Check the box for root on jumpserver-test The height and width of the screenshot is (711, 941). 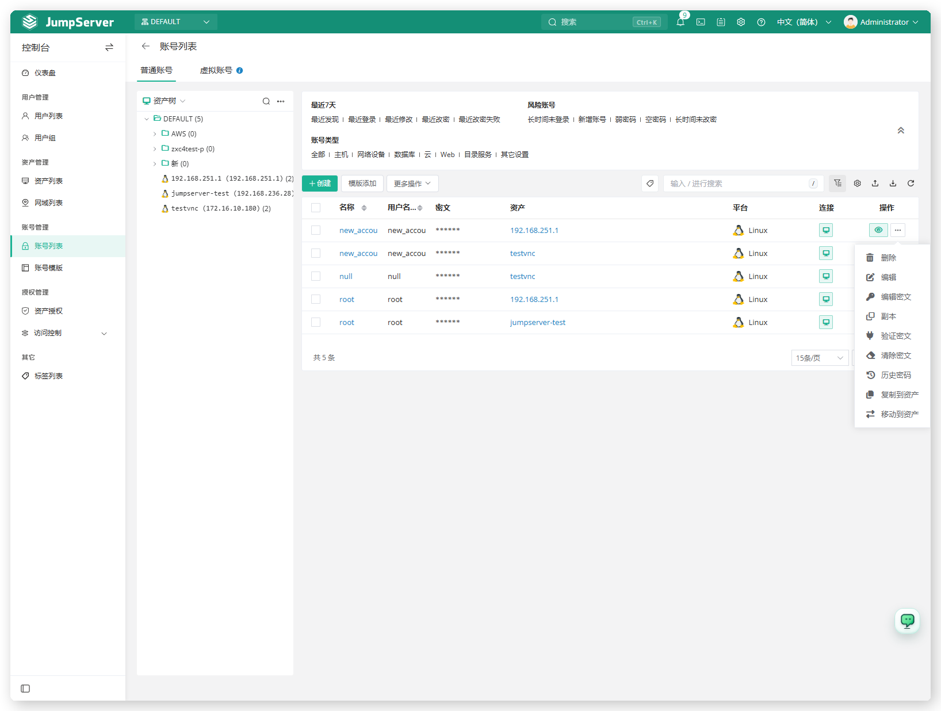pos(316,322)
